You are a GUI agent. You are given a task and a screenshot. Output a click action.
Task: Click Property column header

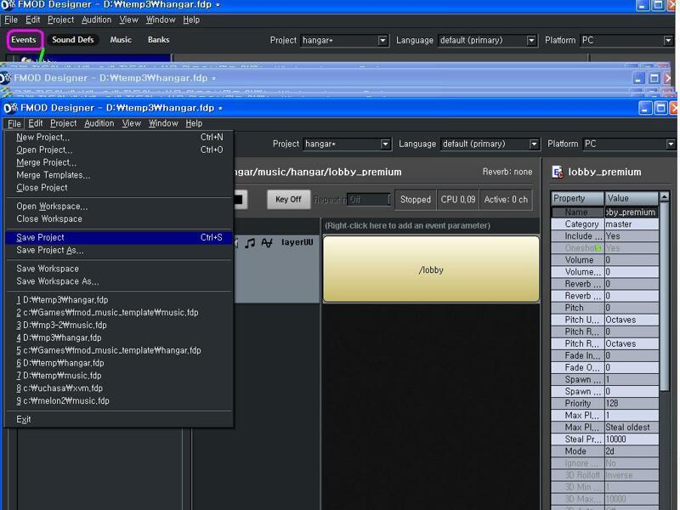point(577,198)
